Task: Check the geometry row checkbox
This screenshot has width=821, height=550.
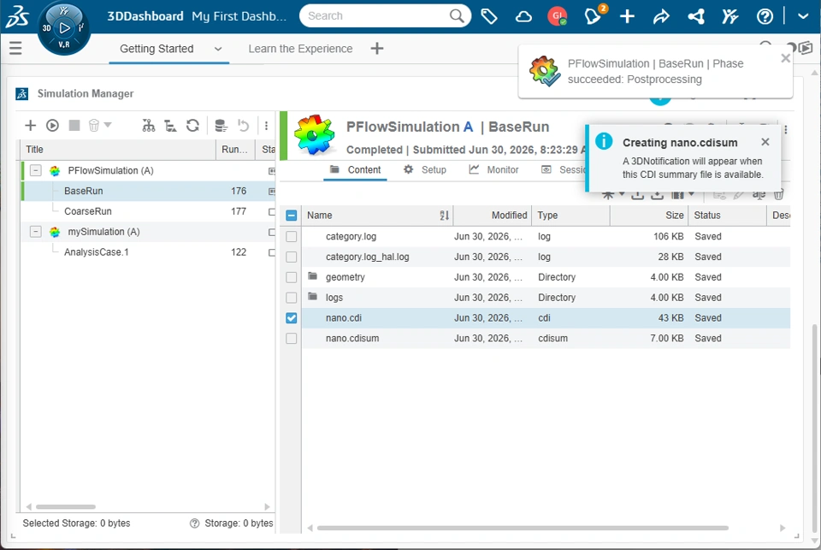Action: coord(292,277)
